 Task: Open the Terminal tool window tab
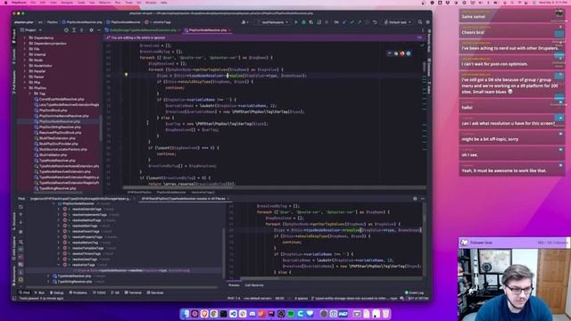pos(133,292)
